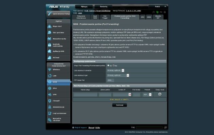The width and height of the screenshot is (214, 135).
Task: Click the green network status icon
Action: [x=157, y=12]
